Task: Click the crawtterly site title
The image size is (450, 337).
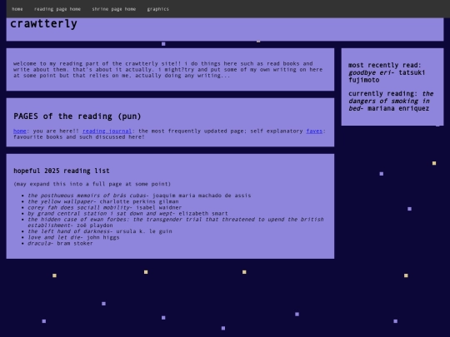Action: [43, 24]
